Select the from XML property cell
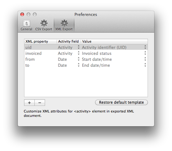The height and width of the screenshot is (151, 172). (40, 59)
